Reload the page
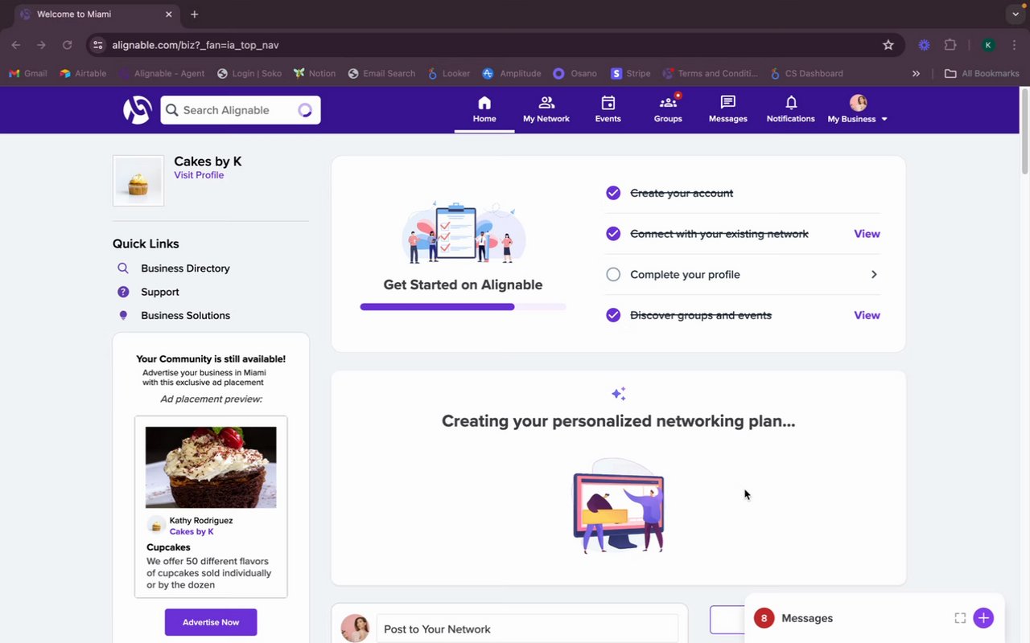 click(67, 45)
